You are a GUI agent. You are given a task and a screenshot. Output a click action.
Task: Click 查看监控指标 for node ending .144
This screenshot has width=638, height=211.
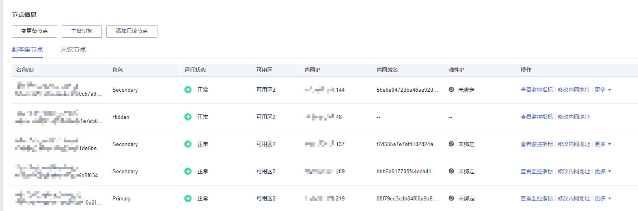[537, 90]
